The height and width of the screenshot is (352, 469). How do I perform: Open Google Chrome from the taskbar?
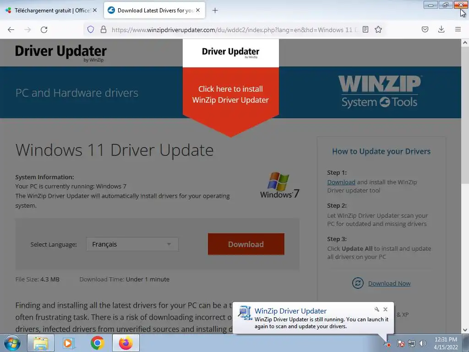[97, 343]
